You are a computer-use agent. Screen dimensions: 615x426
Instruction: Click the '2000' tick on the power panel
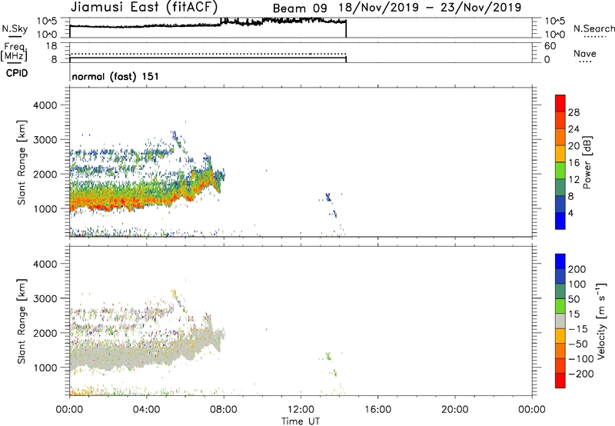(45, 175)
